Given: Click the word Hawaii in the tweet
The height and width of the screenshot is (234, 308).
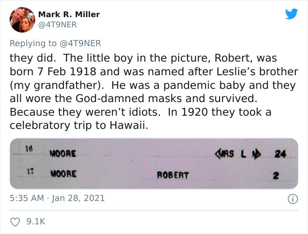Looking at the screenshot, I should click(x=129, y=125).
